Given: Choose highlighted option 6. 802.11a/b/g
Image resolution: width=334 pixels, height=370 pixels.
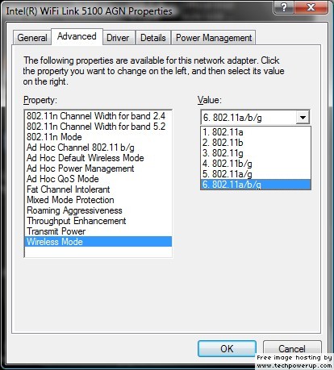Looking at the screenshot, I should 256,185.
